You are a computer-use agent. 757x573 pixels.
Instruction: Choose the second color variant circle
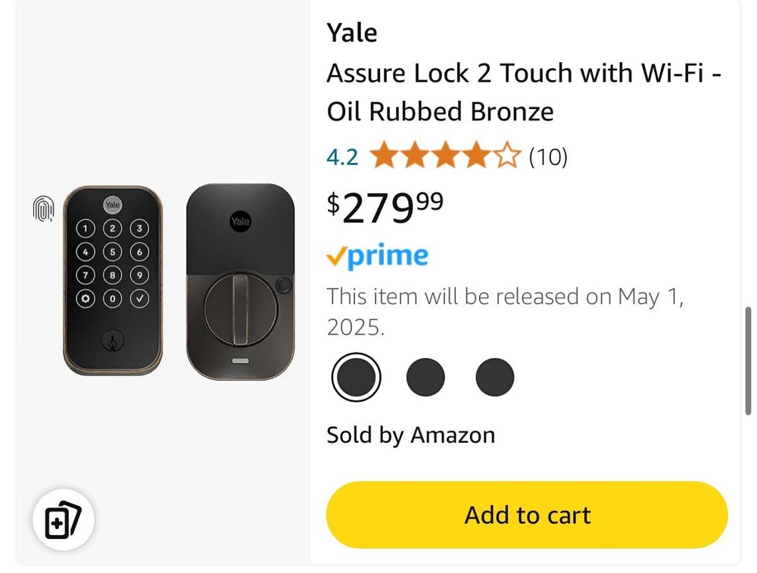point(425,376)
